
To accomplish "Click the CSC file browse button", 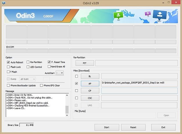I will [x=90, y=98].
